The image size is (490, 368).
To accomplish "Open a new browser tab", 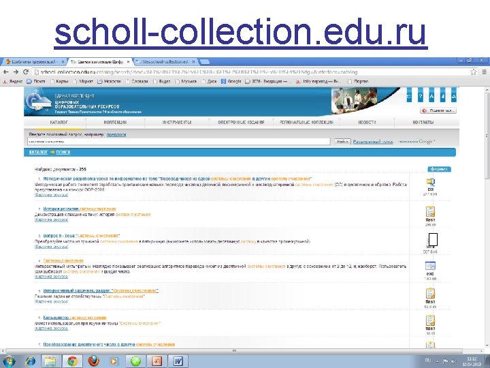I will 205,61.
